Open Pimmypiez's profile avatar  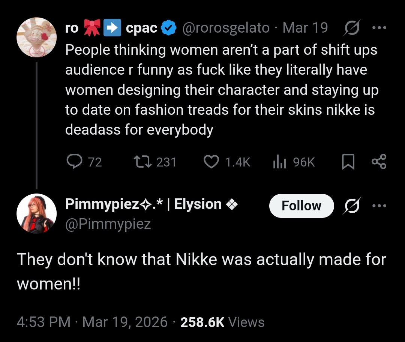tap(37, 214)
